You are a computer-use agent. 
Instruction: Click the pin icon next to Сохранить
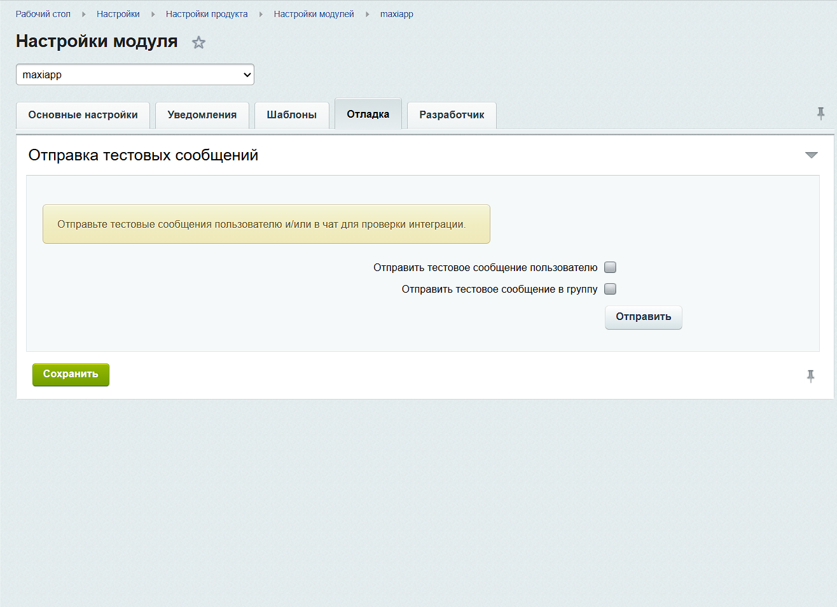[810, 376]
